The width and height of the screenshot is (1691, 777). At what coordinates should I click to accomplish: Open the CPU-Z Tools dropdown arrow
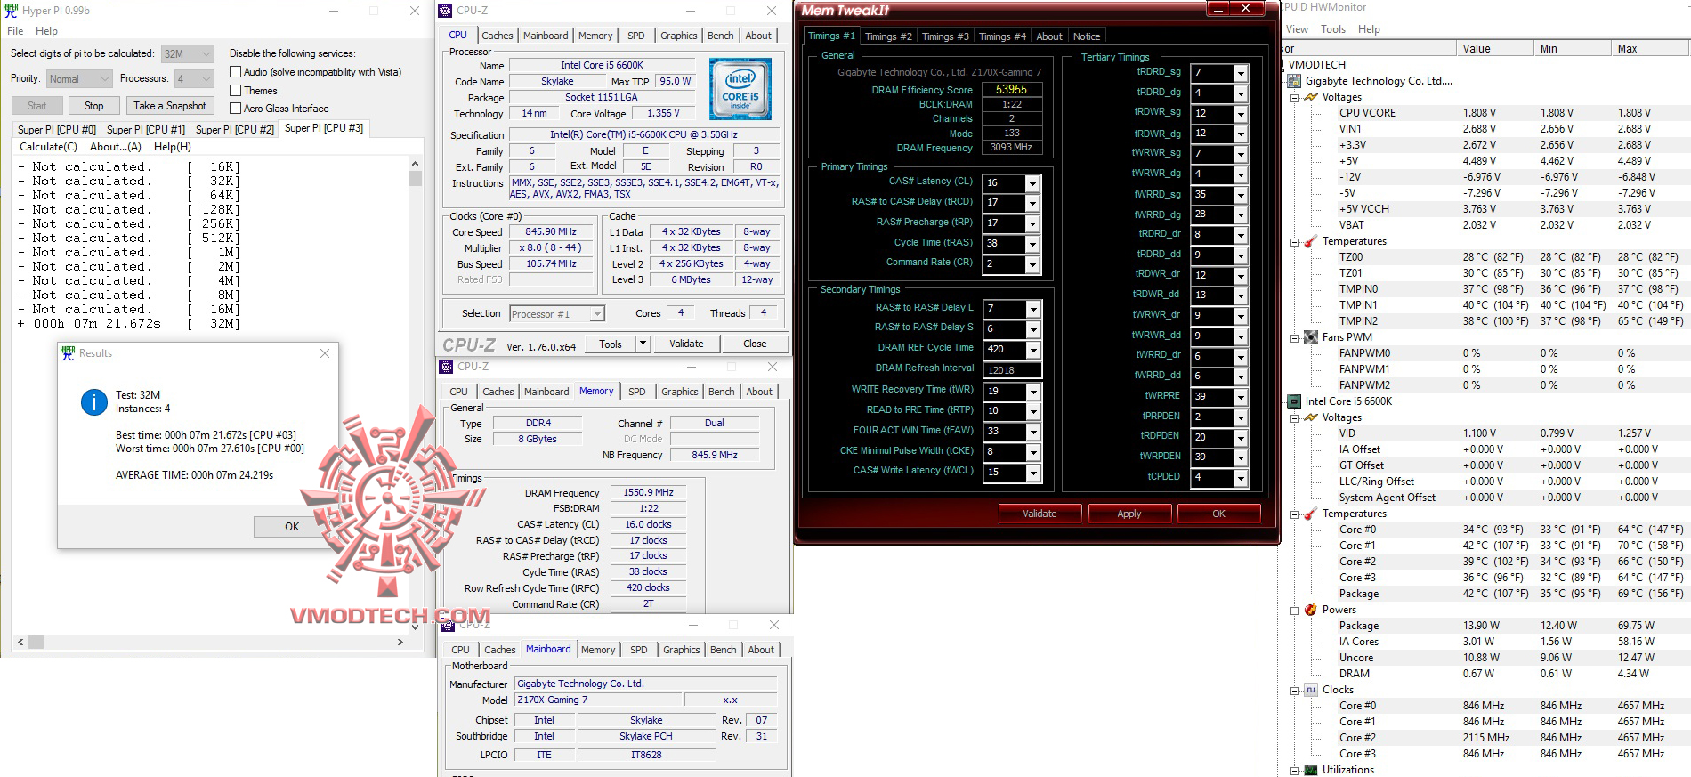(x=643, y=344)
